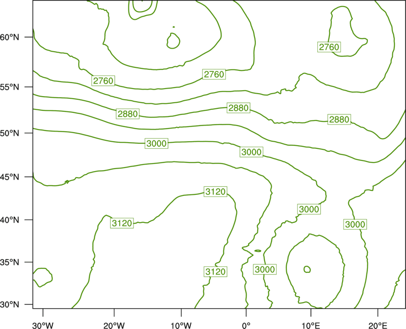Click the 60°N latitude axis label
406x329 pixels.
(x=10, y=37)
